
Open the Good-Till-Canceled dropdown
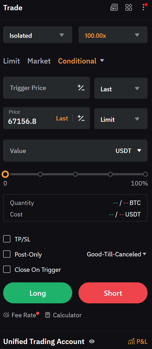click(117, 254)
